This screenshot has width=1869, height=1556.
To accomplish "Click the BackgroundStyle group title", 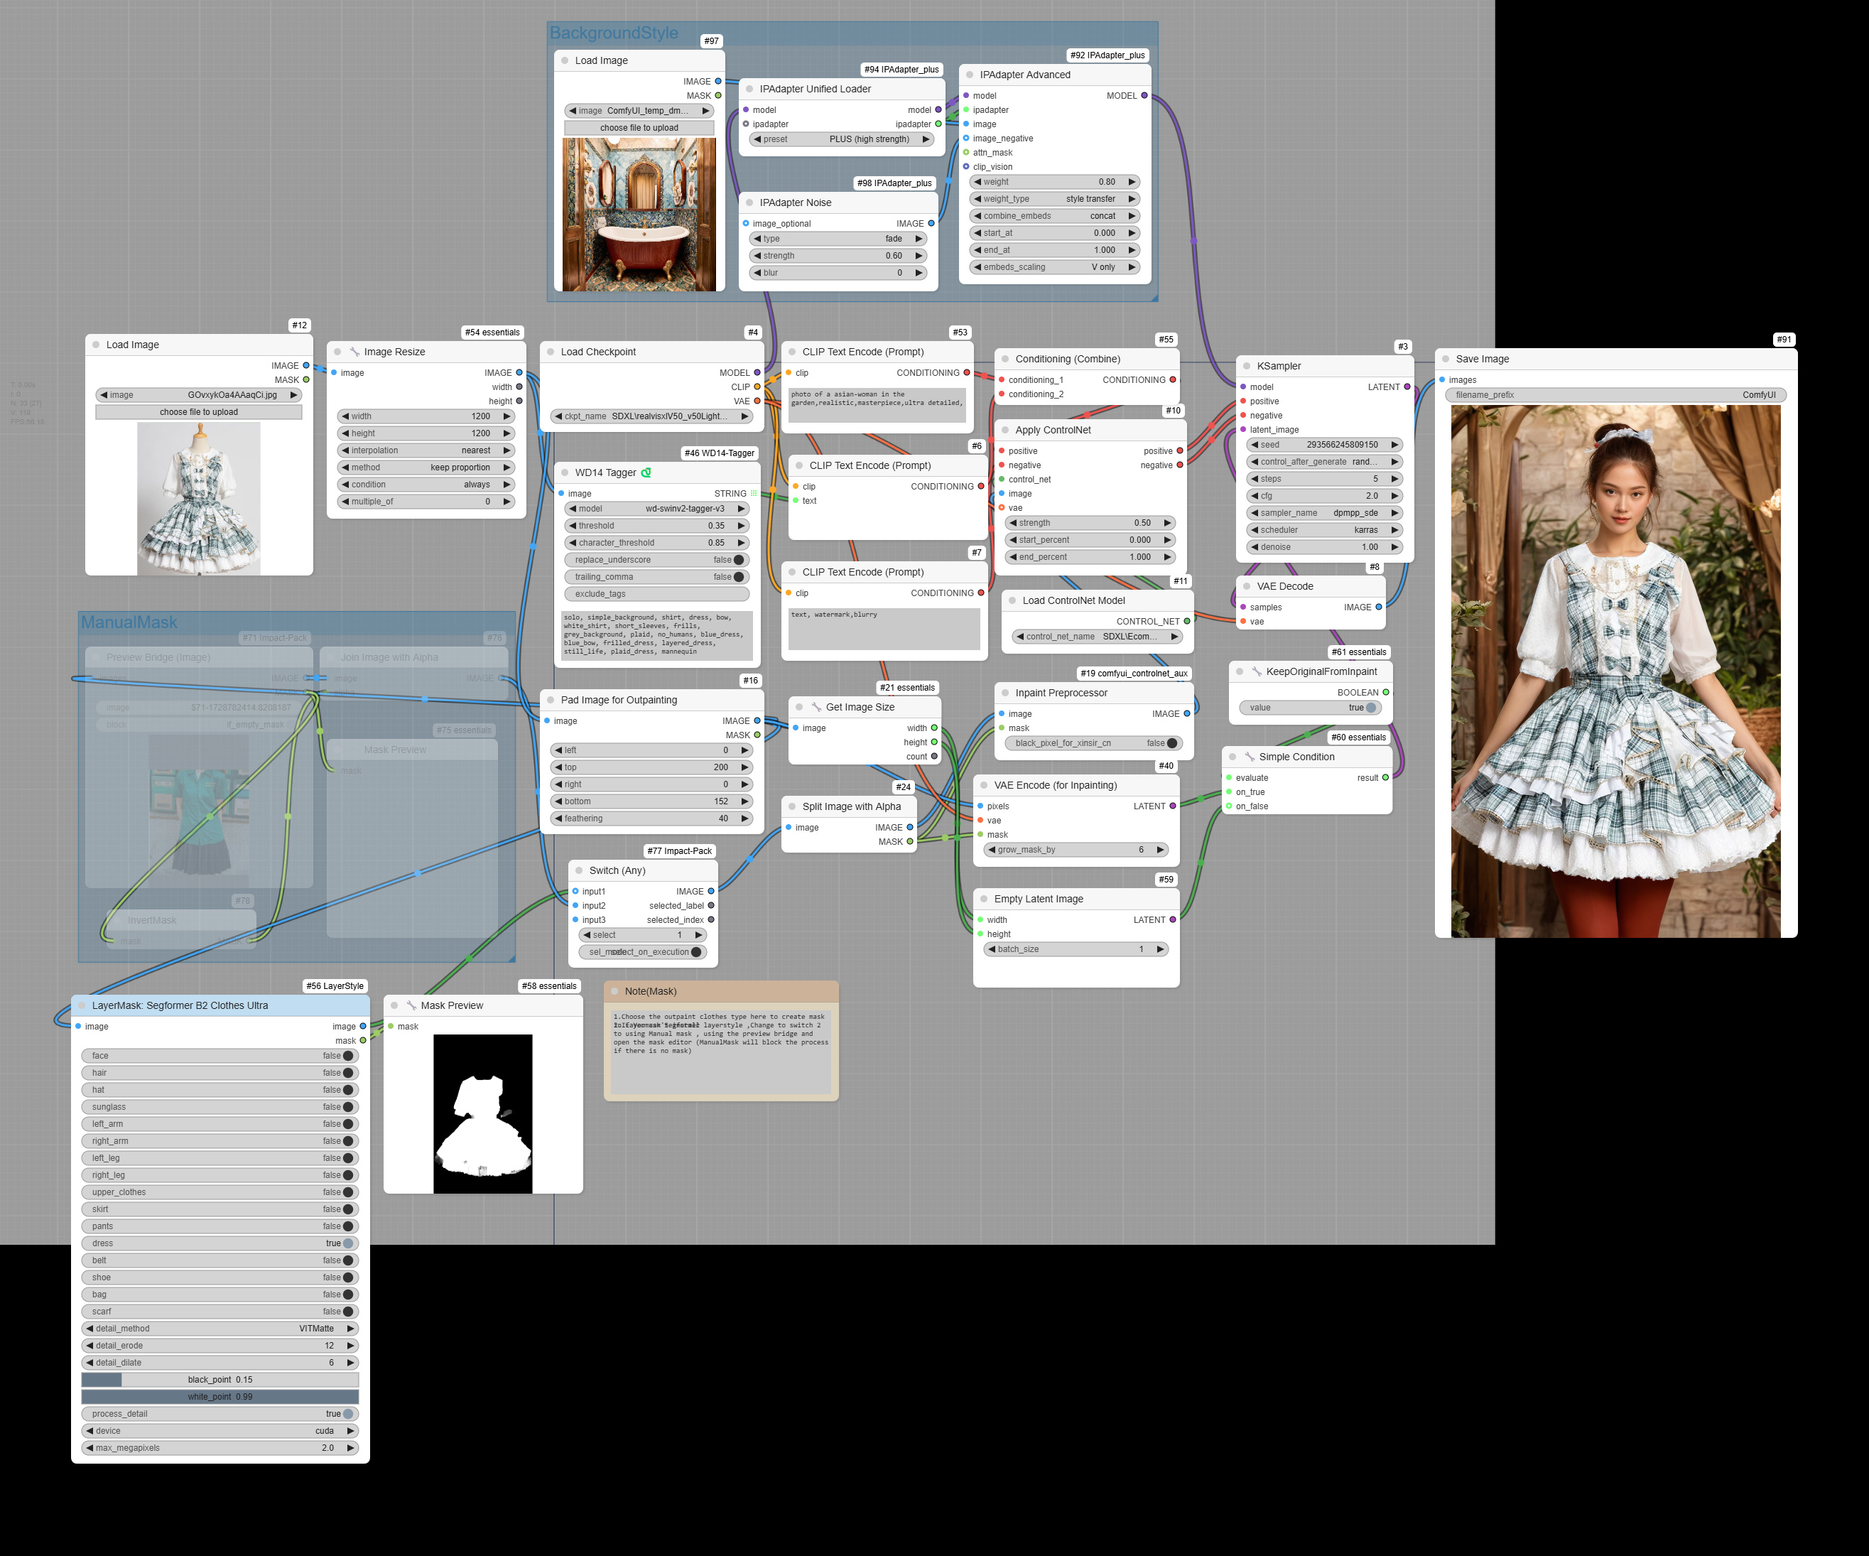I will click(x=613, y=33).
